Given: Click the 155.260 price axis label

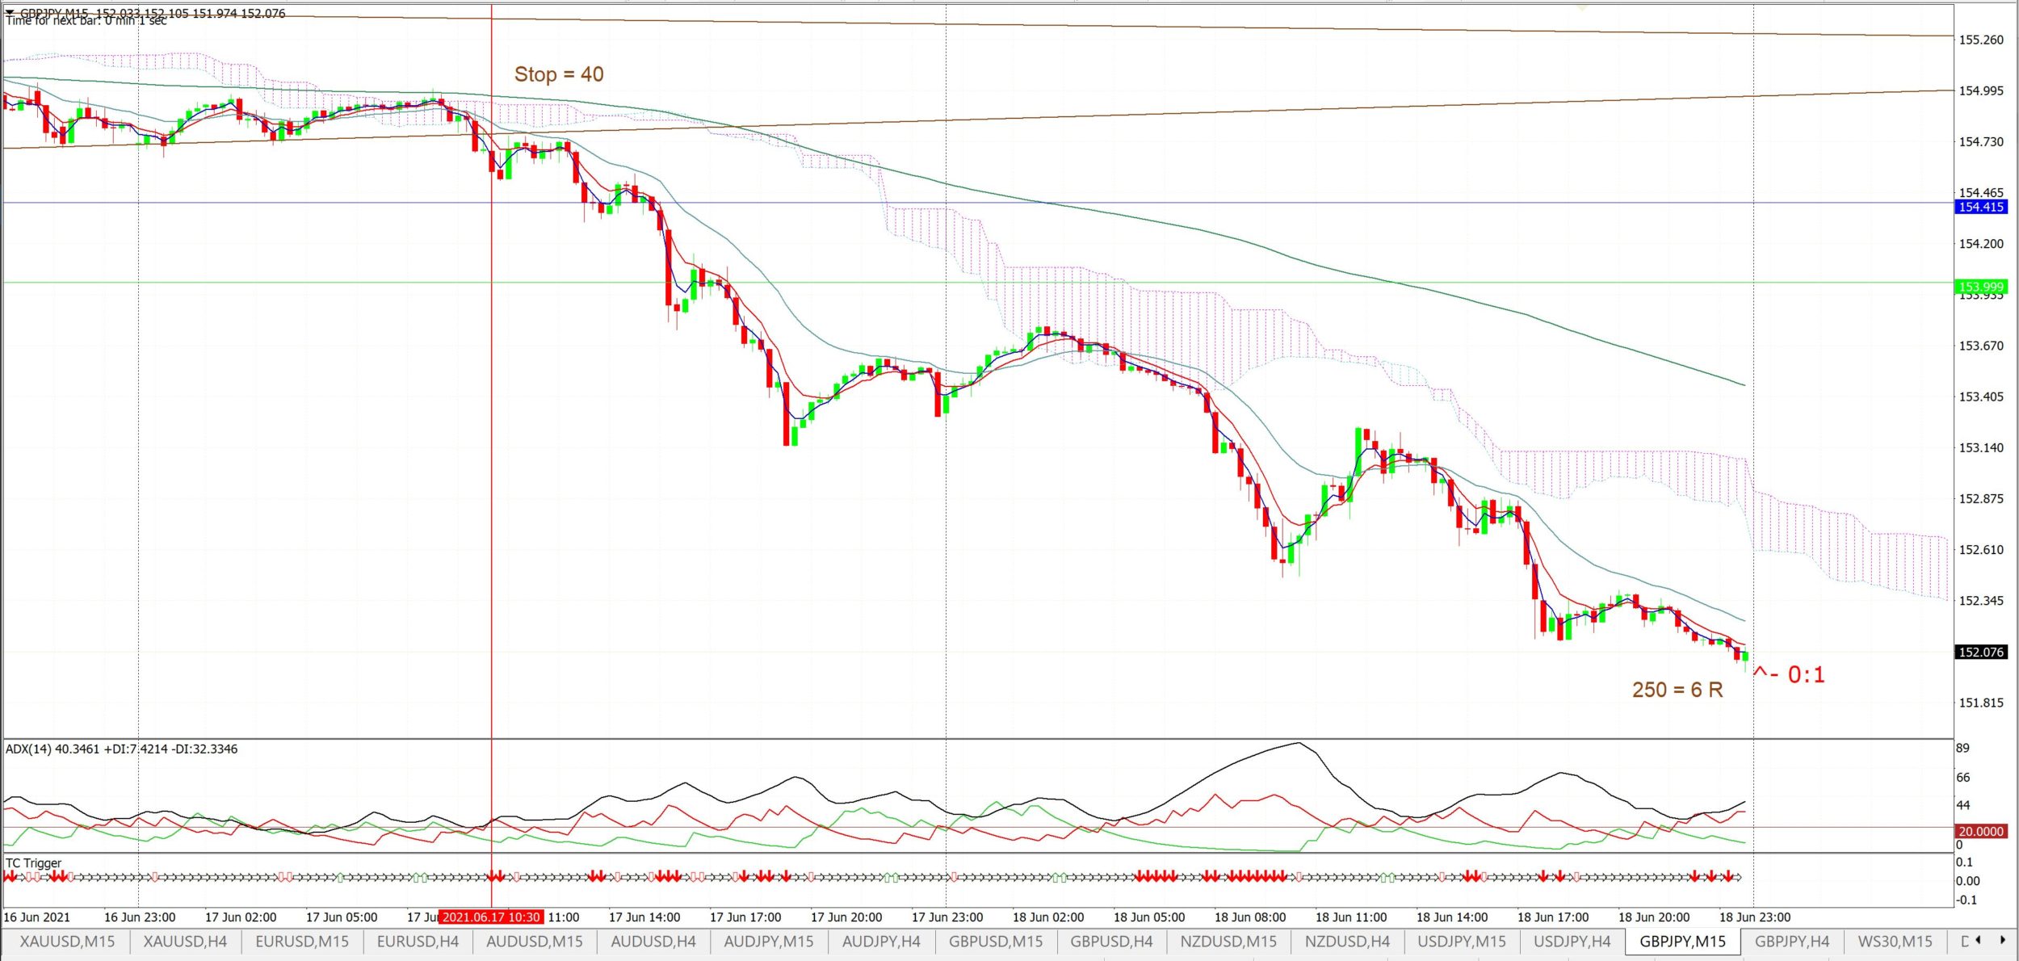Looking at the screenshot, I should (x=1981, y=40).
